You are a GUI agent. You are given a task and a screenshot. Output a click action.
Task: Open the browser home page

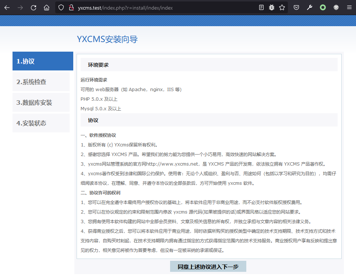click(x=46, y=8)
